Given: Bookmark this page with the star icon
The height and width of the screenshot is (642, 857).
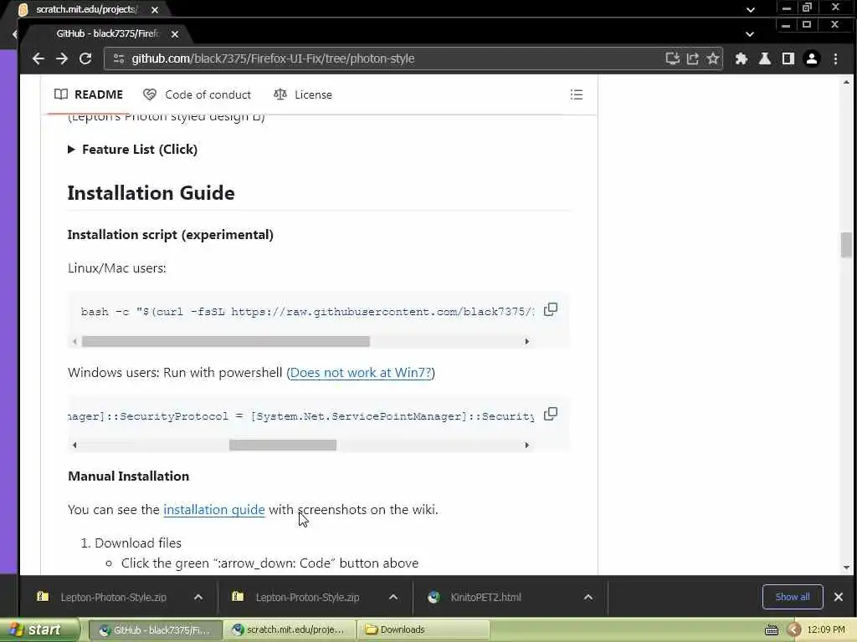Looking at the screenshot, I should [x=713, y=59].
